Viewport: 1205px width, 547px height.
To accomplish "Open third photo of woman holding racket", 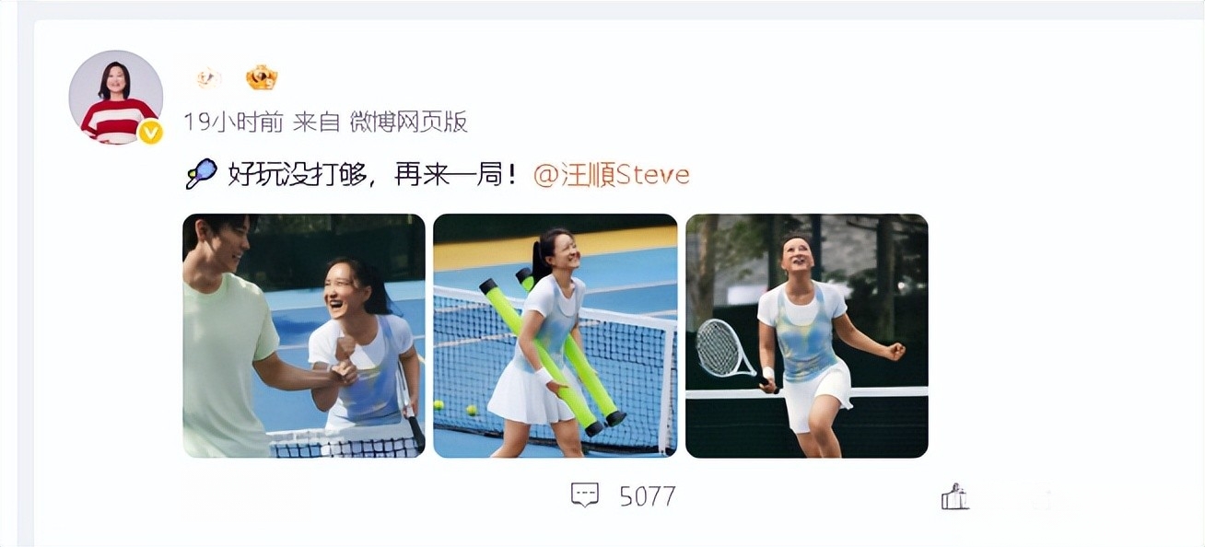I will point(807,336).
